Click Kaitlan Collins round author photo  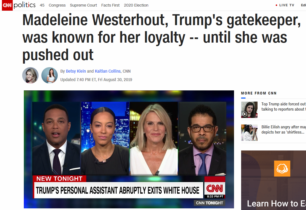point(50,75)
